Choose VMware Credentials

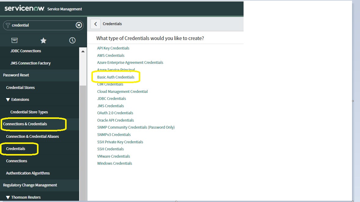coord(114,156)
